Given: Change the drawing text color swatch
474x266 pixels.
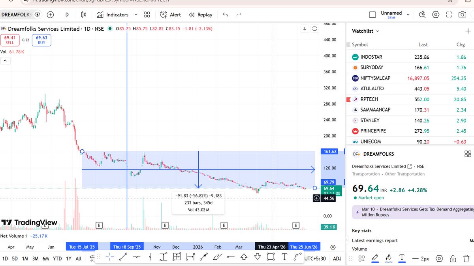Looking at the screenshot, I should (x=402, y=258).
